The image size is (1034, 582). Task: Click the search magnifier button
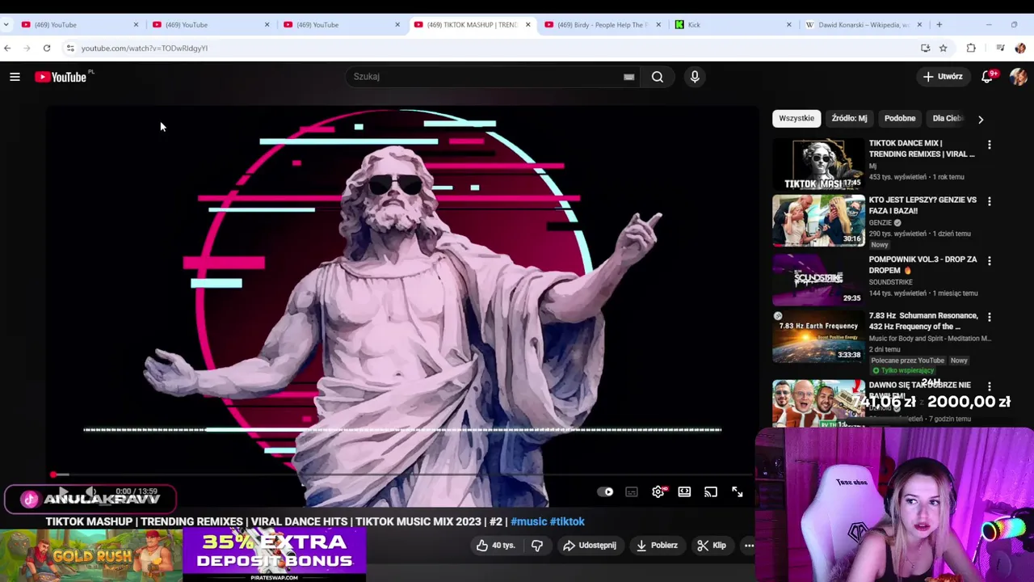(x=658, y=77)
